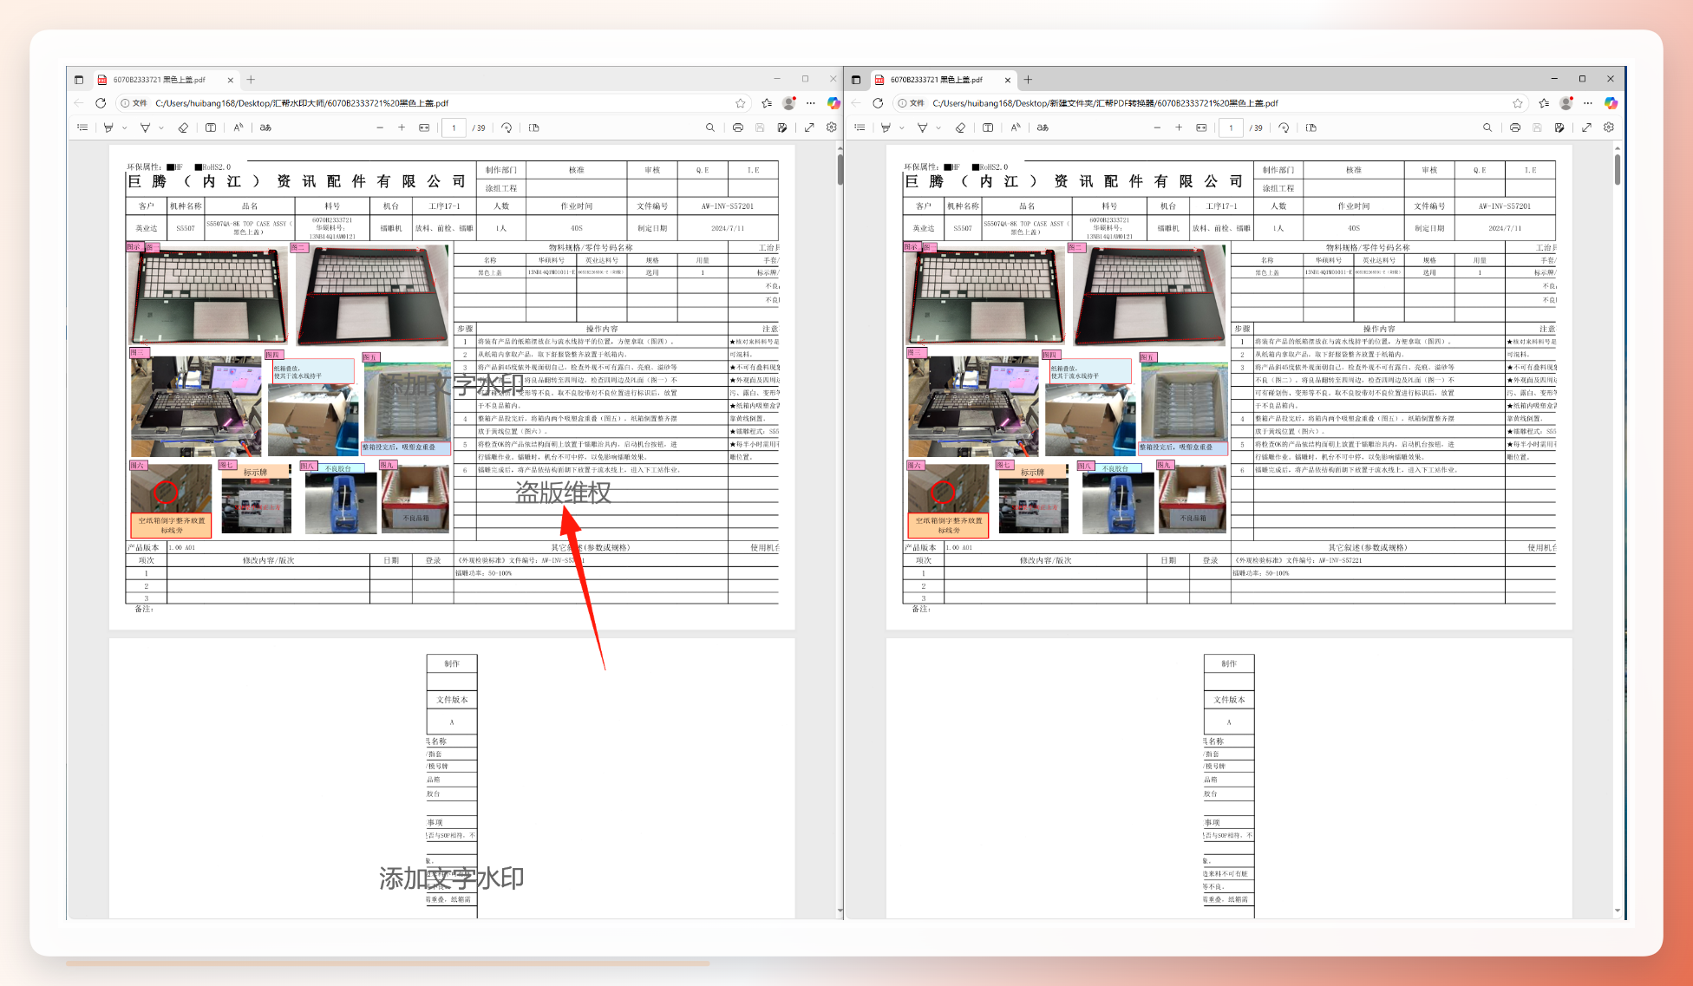The height and width of the screenshot is (986, 1693).
Task: Open PDF toolbar settings in left window
Action: click(832, 127)
